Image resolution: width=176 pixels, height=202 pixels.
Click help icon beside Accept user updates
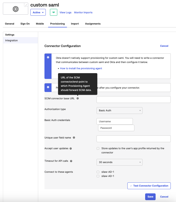71,148
